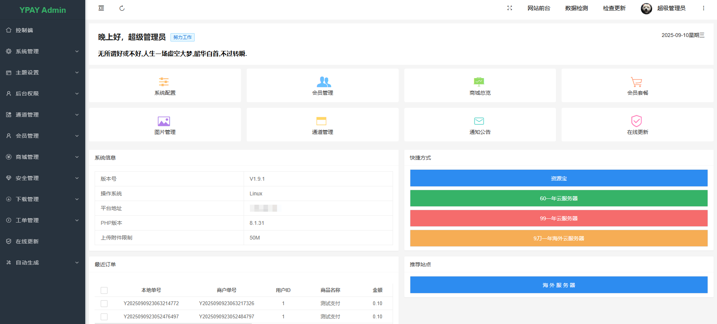This screenshot has height=324, width=717.
Task: Open the 图片管理 picture icon
Action: pyautogui.click(x=164, y=121)
